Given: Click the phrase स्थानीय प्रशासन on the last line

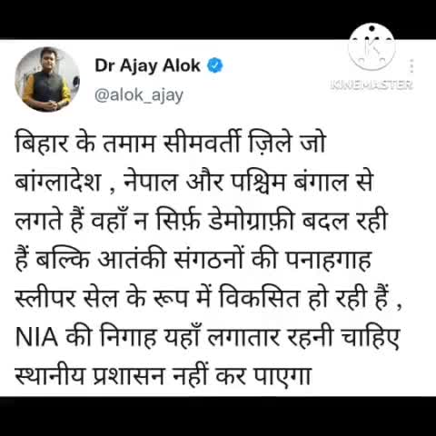Looking at the screenshot, I should 90,376.
